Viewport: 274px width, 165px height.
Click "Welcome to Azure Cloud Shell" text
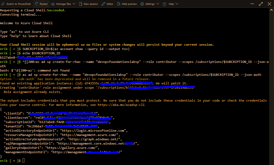pos(26,23)
